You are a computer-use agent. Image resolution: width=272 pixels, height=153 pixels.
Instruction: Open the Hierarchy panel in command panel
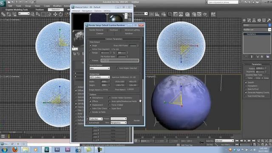[254, 20]
